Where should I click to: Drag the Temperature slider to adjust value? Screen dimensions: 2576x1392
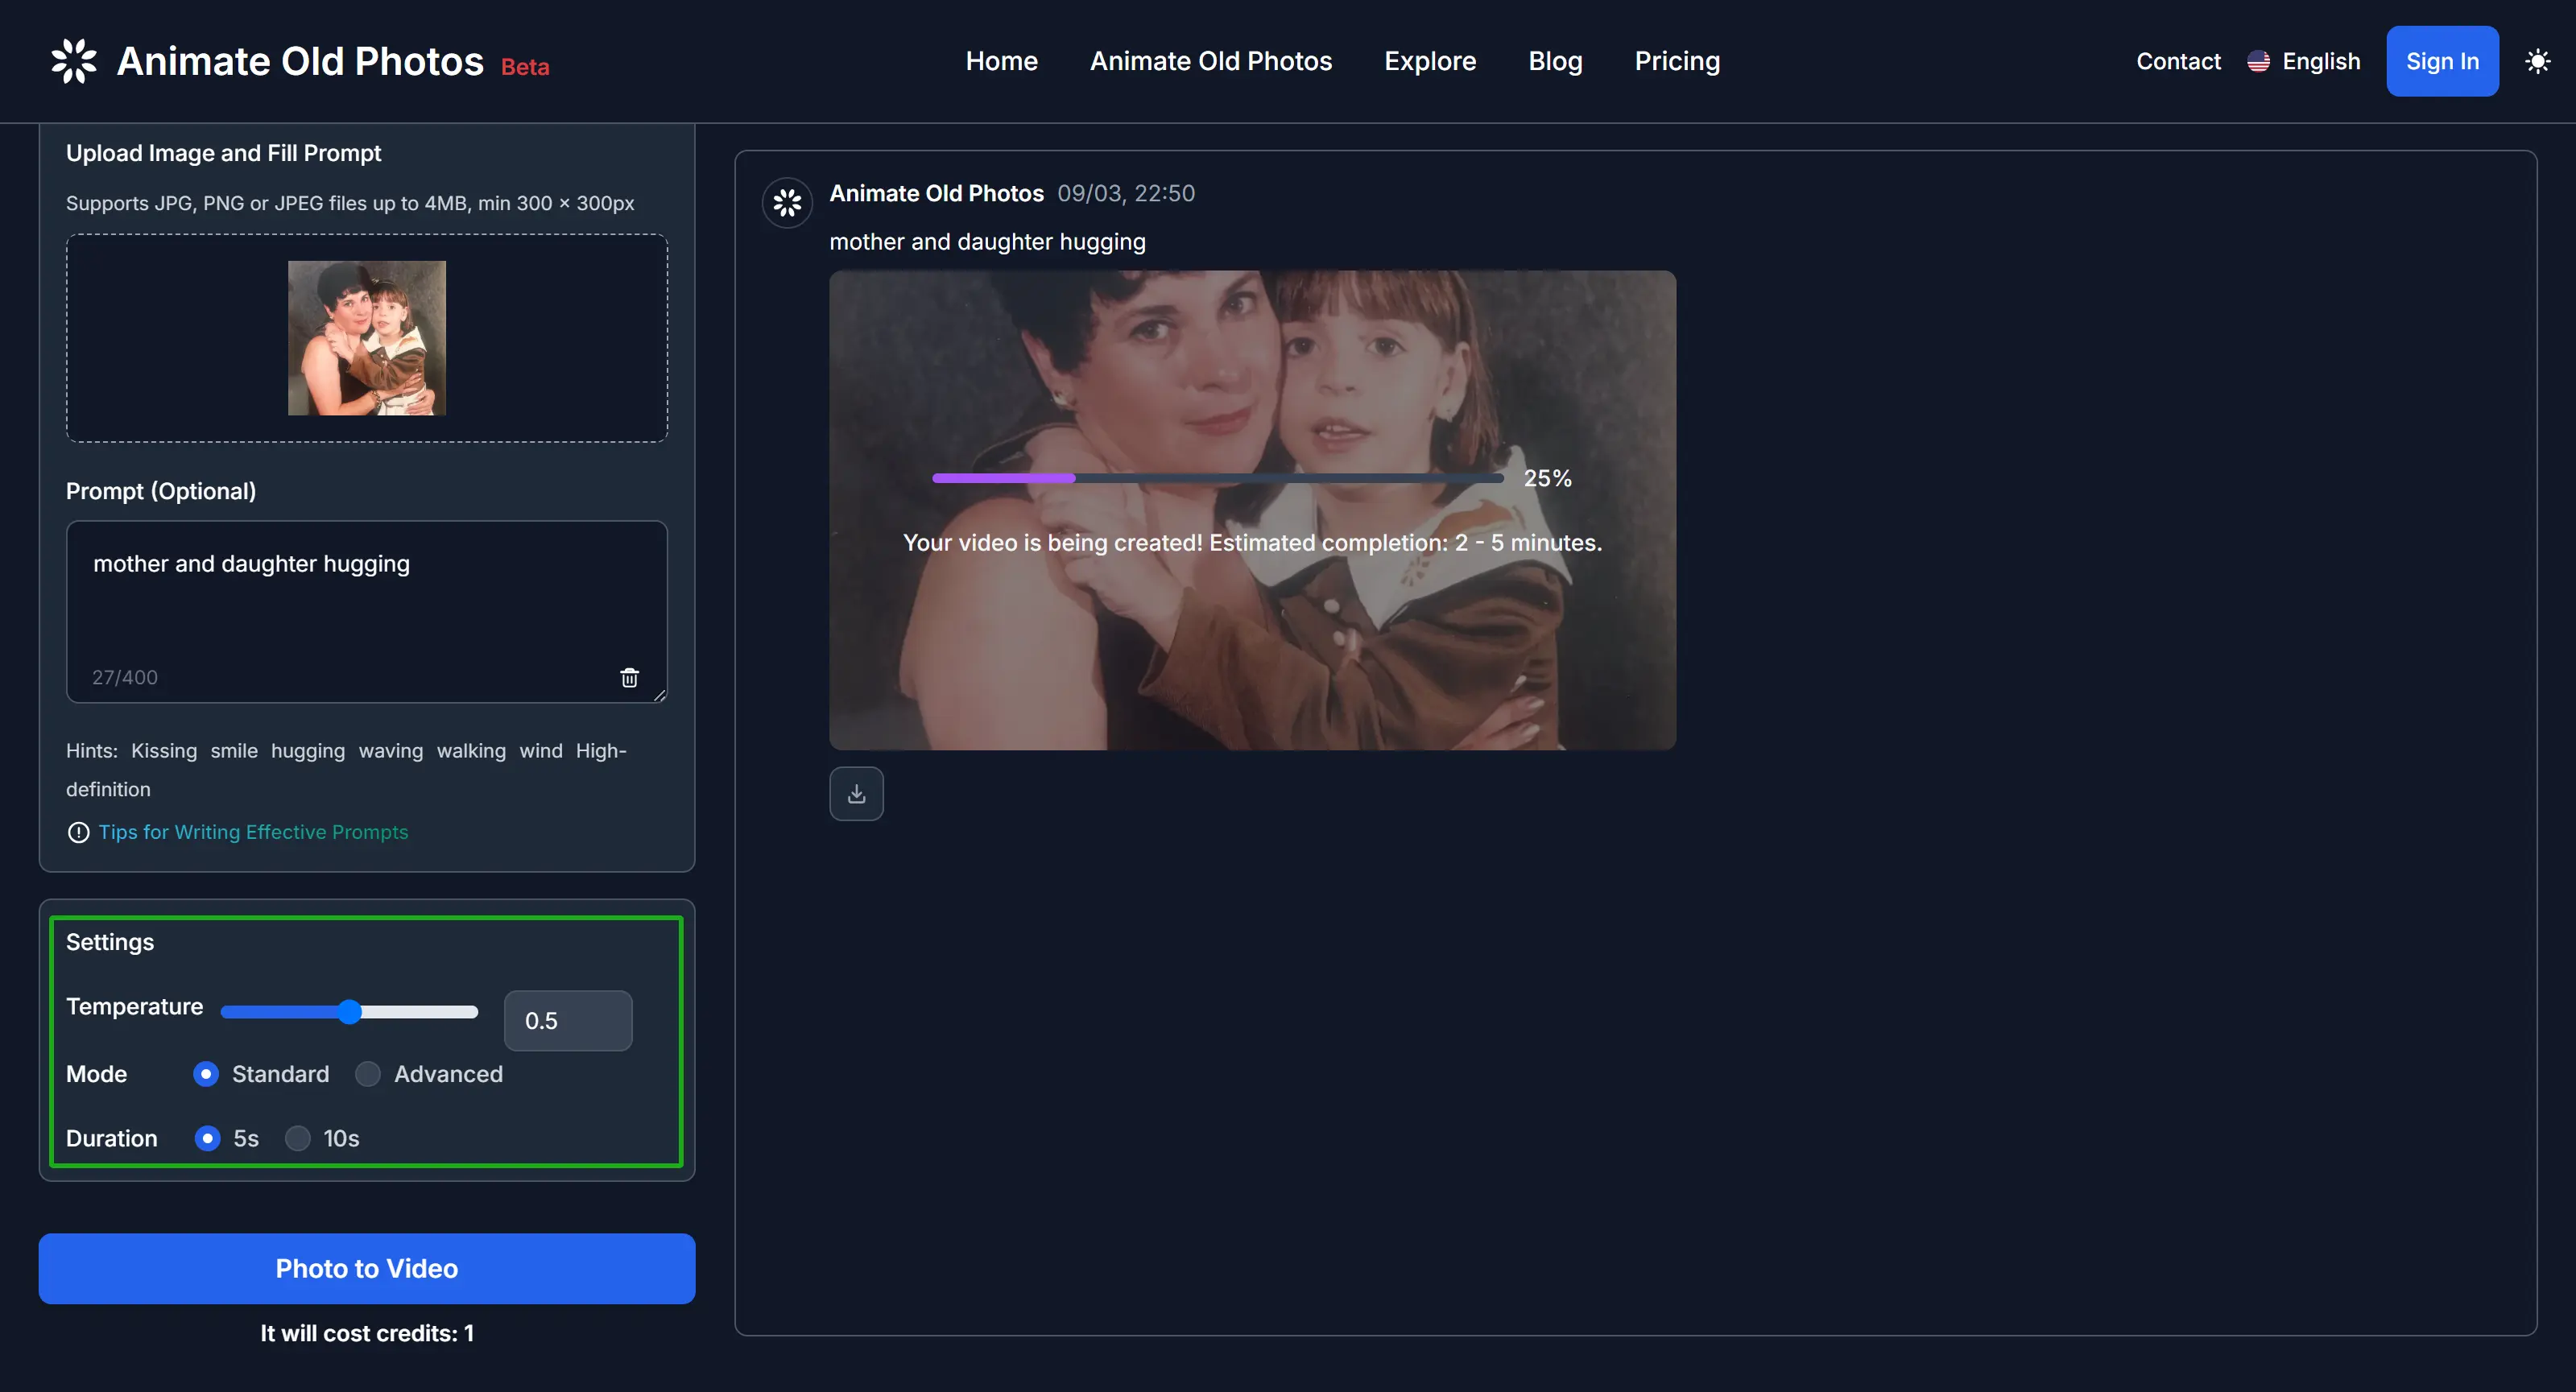(349, 1010)
